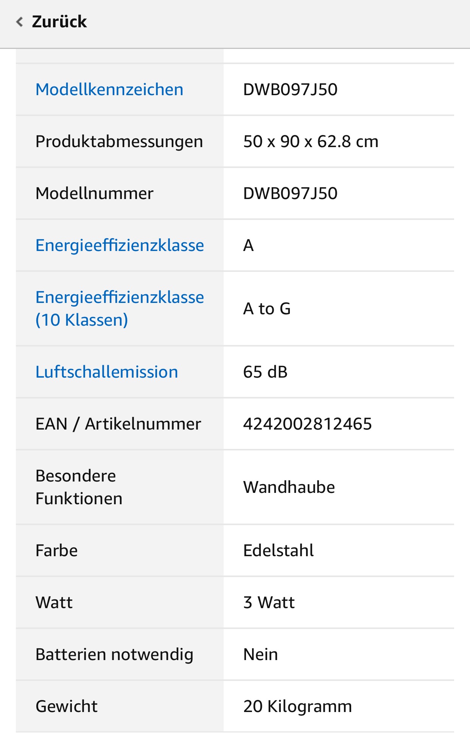Tap the Produktabmessungen label
Screen dimensions: 470x745
[x=119, y=141]
